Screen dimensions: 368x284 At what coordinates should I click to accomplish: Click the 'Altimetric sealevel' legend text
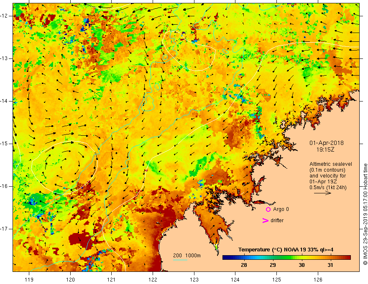click(331, 164)
